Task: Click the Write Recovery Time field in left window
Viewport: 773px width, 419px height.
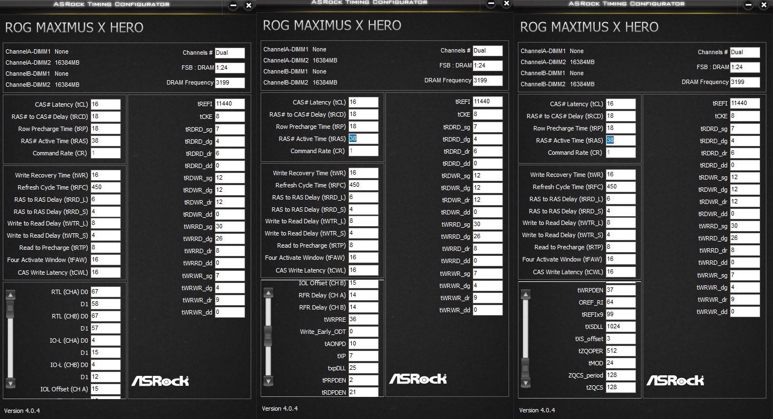Action: pyautogui.click(x=105, y=175)
